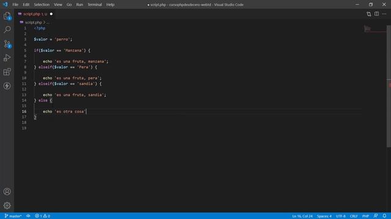The height and width of the screenshot is (219, 391).
Task: Open the Accounts menu icon
Action: point(7,192)
